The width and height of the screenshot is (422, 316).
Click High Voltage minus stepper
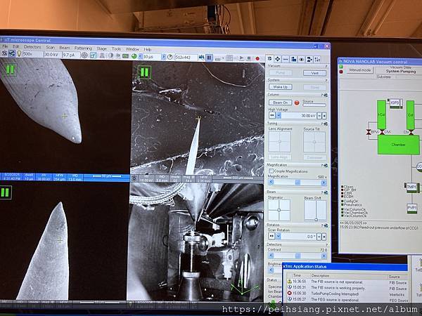pyautogui.click(x=319, y=116)
